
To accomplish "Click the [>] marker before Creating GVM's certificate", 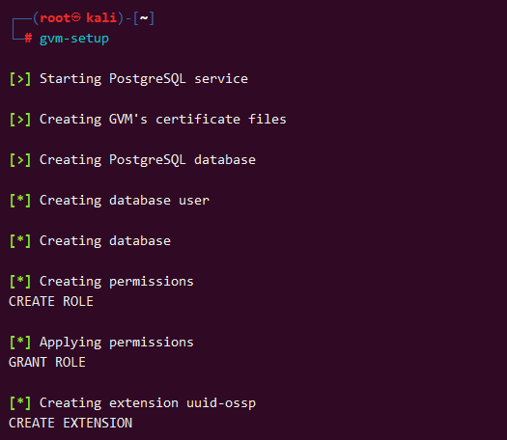I will pos(20,120).
